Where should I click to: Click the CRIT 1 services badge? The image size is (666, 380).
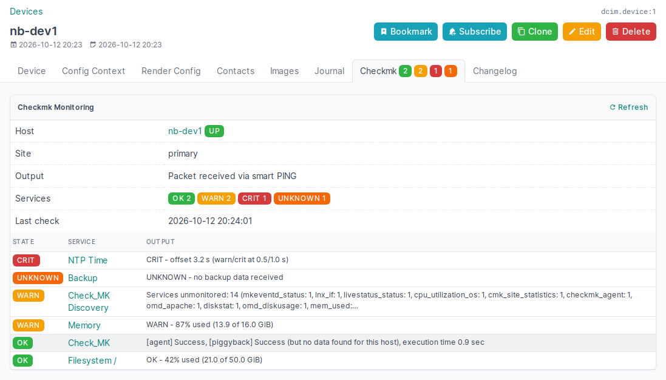(254, 198)
